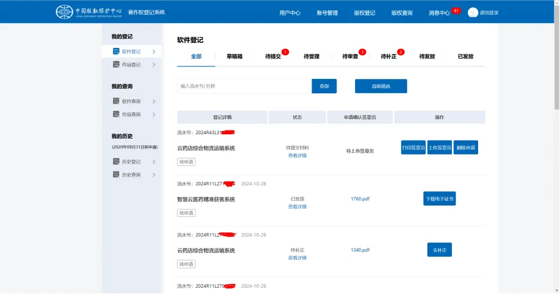
Task: Click the 流水号/名称 search input field
Action: [244, 86]
